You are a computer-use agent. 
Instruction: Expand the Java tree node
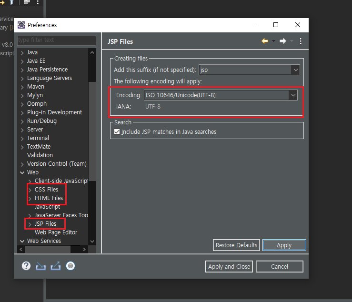(22, 53)
